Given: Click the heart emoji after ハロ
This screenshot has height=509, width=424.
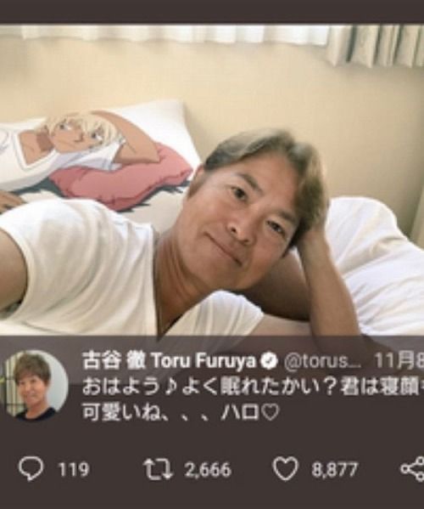Looking at the screenshot, I should 271,413.
